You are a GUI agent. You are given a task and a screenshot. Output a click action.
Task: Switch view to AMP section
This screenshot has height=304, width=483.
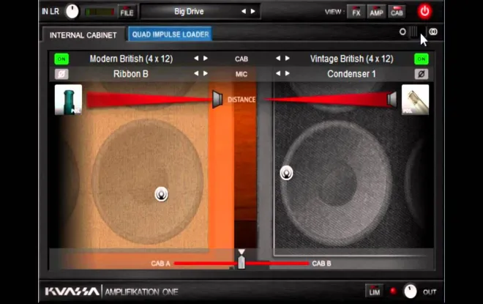pyautogui.click(x=376, y=12)
